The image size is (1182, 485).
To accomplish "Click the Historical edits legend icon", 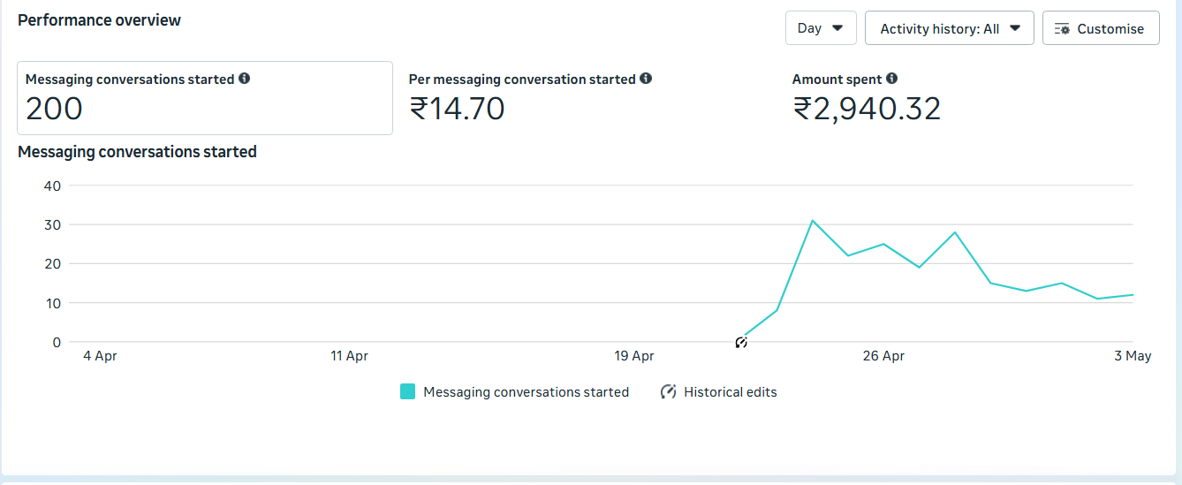I will [x=669, y=391].
